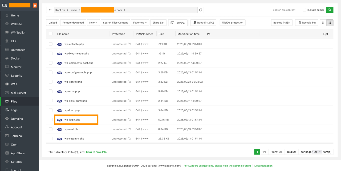Viewport: 341px width, 171px height.
Task: Click the PHP icon of wp-cron.php
Action: [60, 91]
